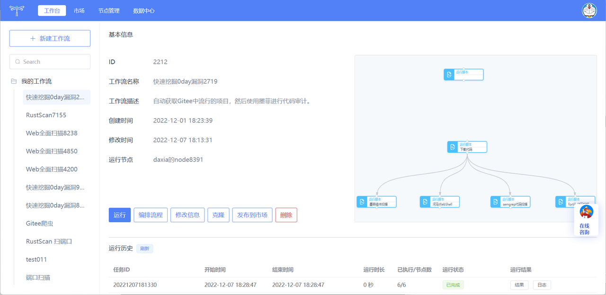Click the 运行状态 column header
The height and width of the screenshot is (295, 606).
click(453, 270)
